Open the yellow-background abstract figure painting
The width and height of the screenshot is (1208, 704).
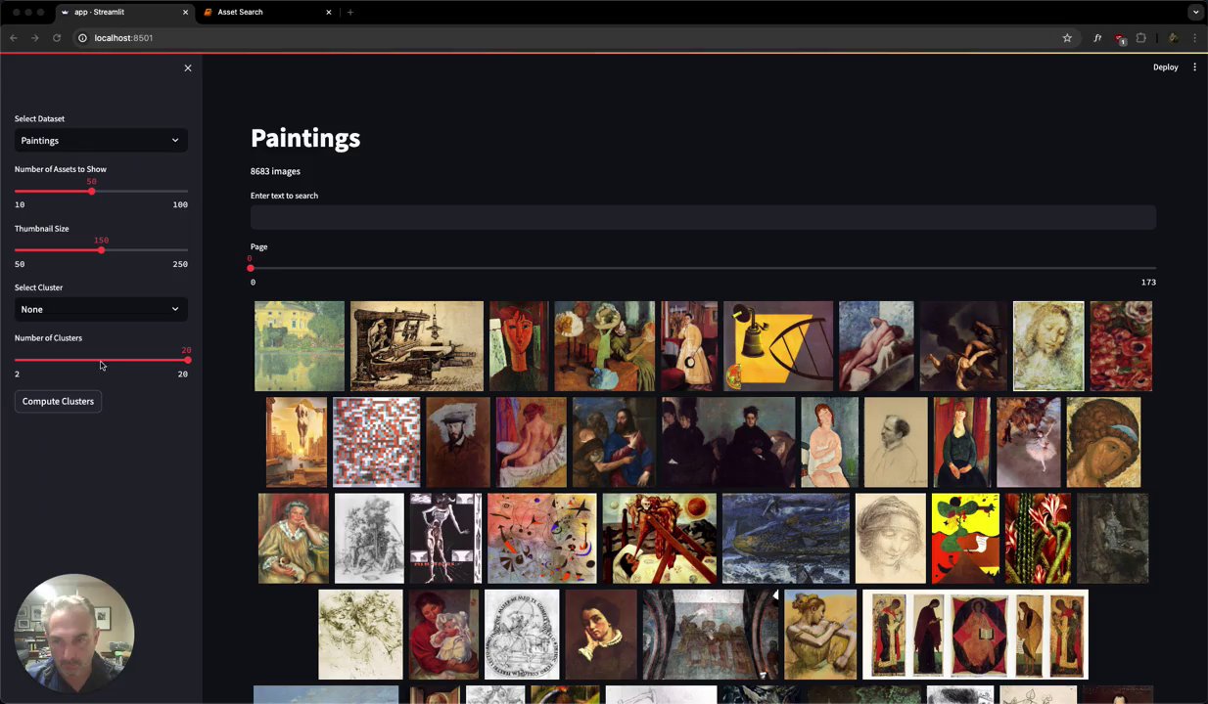[966, 539]
